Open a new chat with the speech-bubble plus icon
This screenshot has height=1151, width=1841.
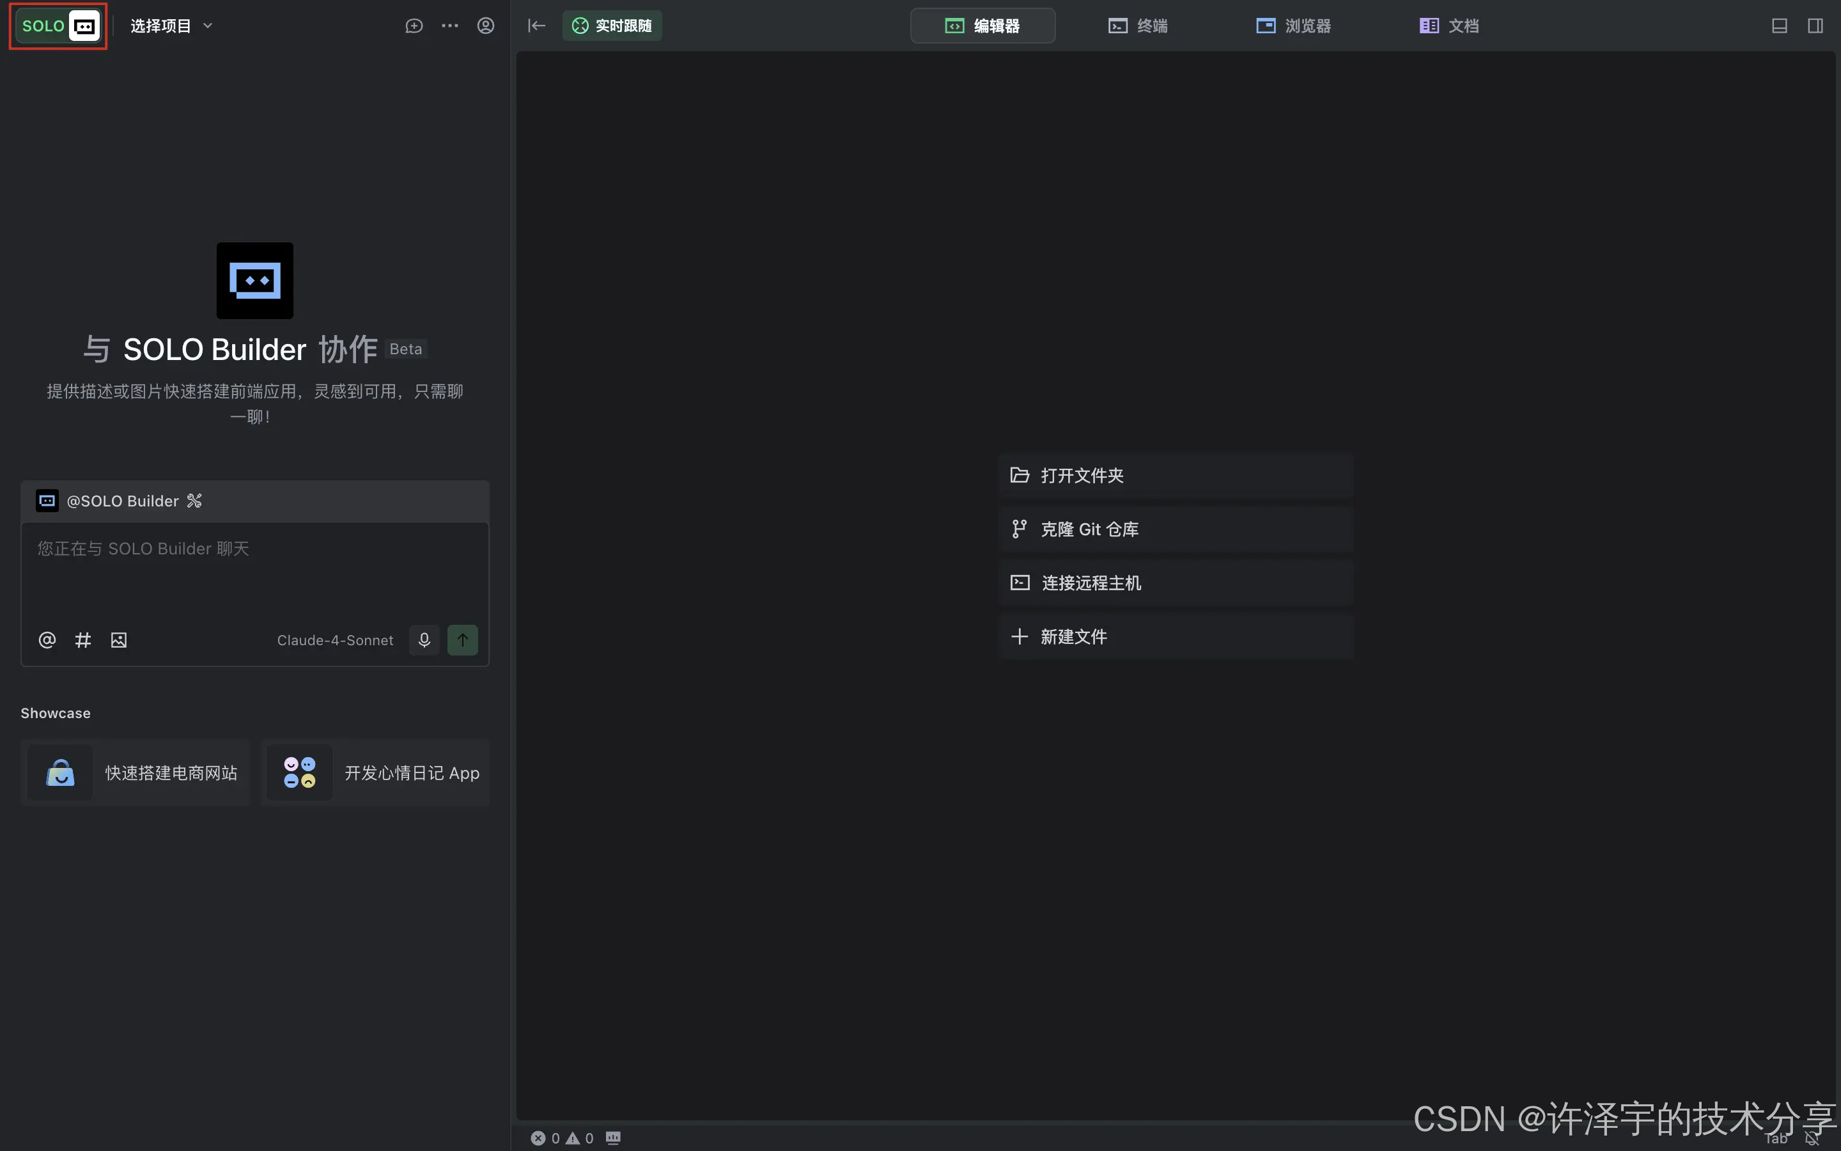click(x=413, y=25)
